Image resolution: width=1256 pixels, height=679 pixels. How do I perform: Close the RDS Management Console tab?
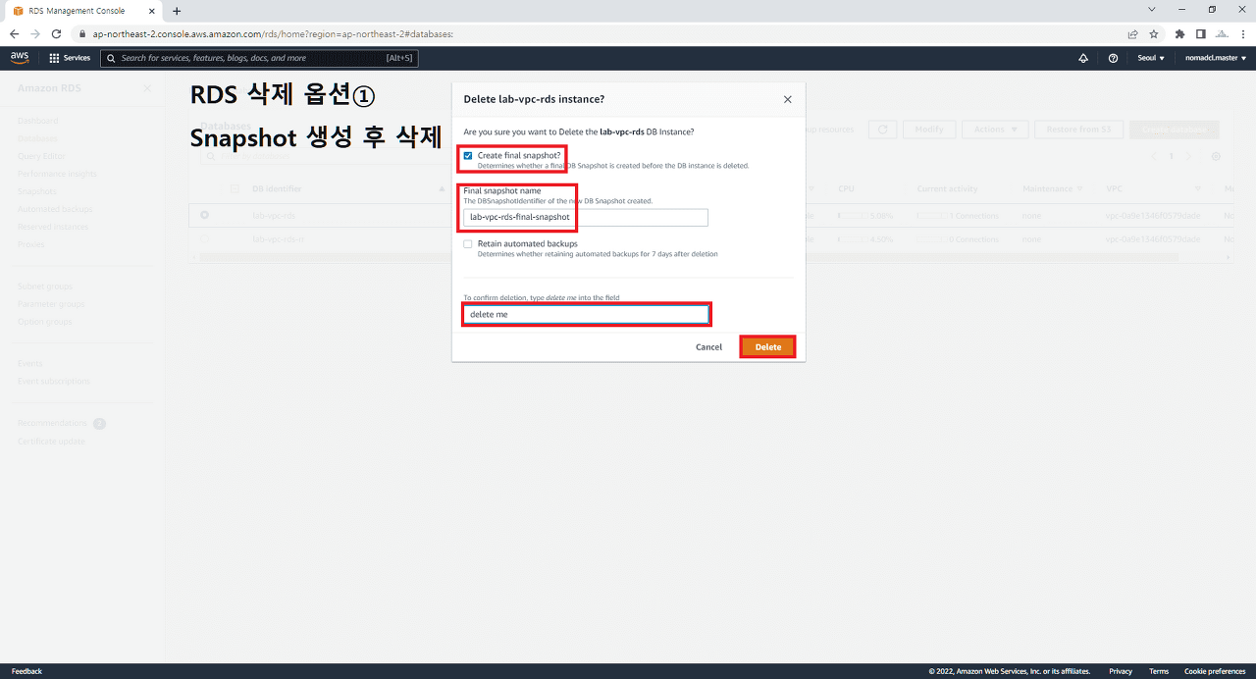pos(154,11)
